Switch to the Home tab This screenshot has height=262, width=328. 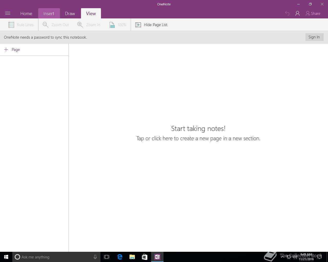pos(26,14)
